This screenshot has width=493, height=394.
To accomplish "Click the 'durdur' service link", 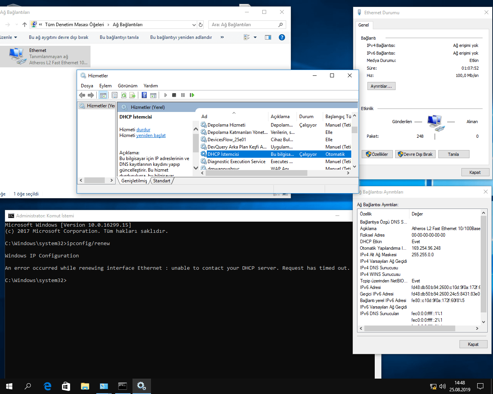I will click(143, 130).
